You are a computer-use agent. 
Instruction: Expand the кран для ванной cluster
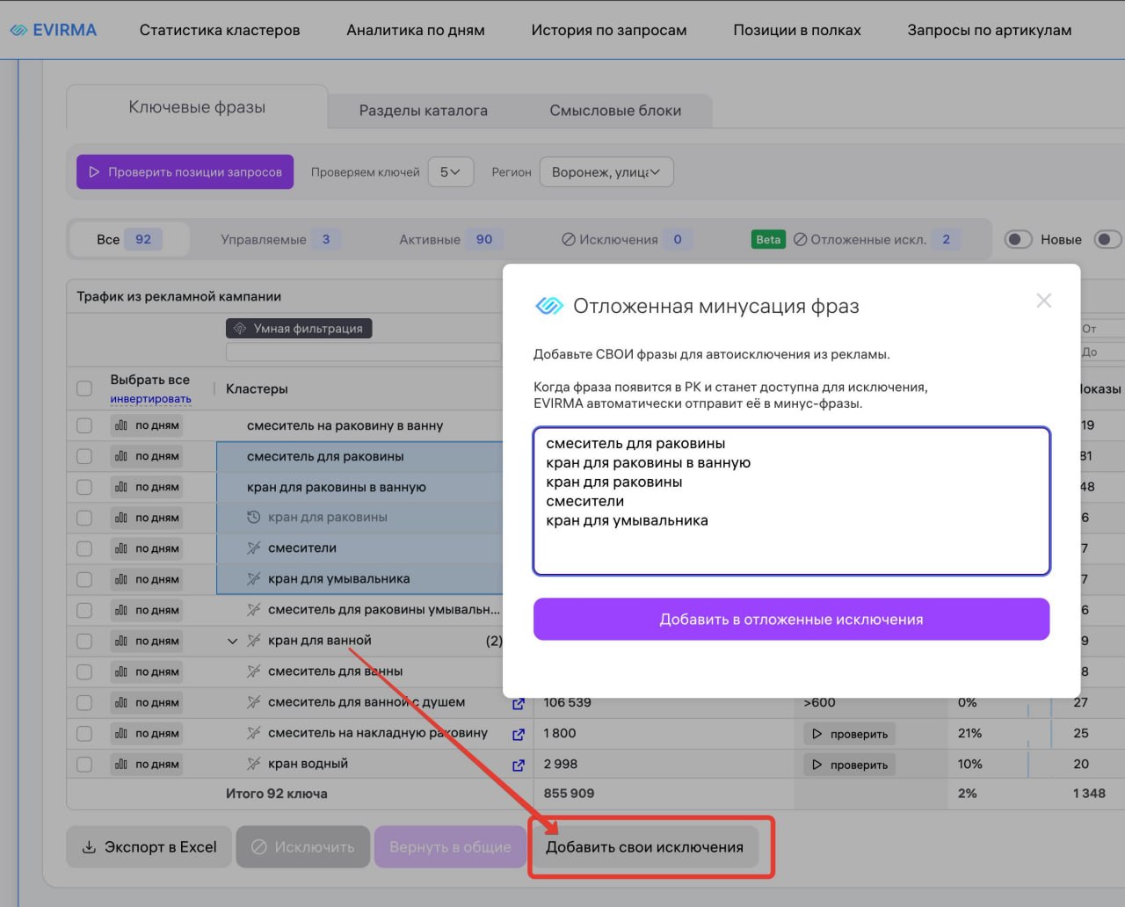pyautogui.click(x=232, y=641)
